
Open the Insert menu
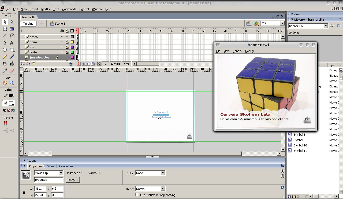(x=34, y=9)
